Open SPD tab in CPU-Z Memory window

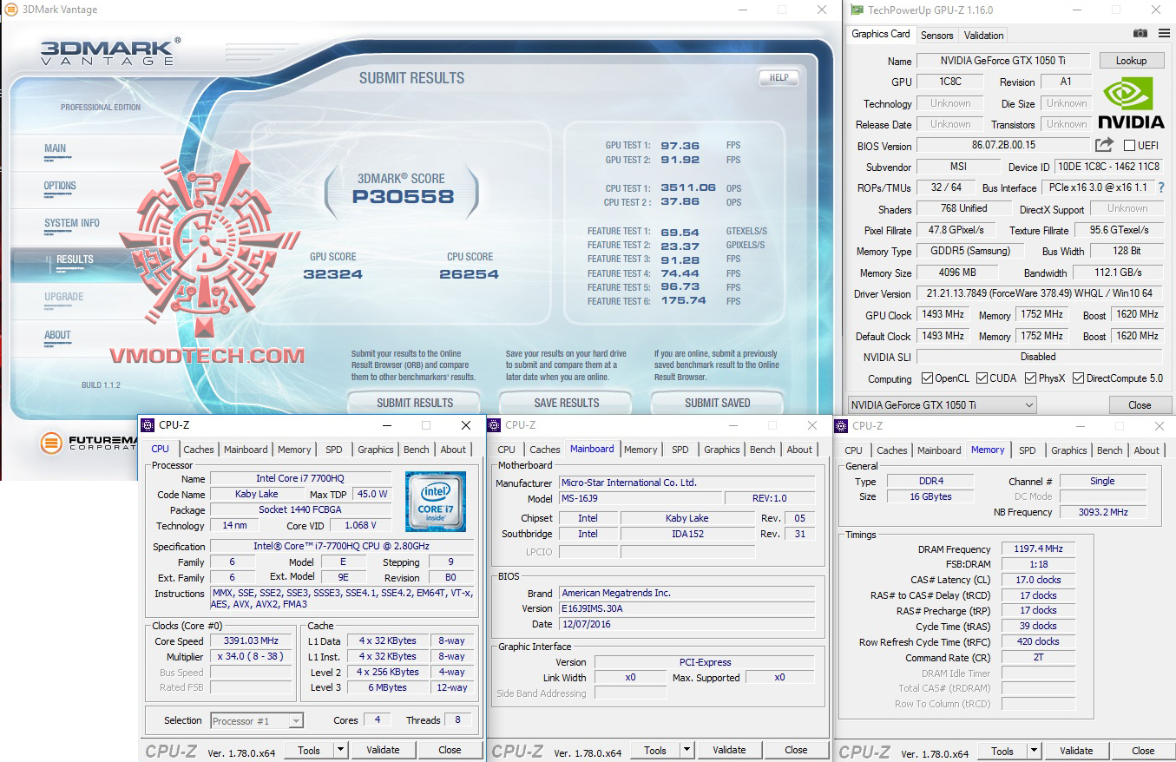(x=1028, y=450)
